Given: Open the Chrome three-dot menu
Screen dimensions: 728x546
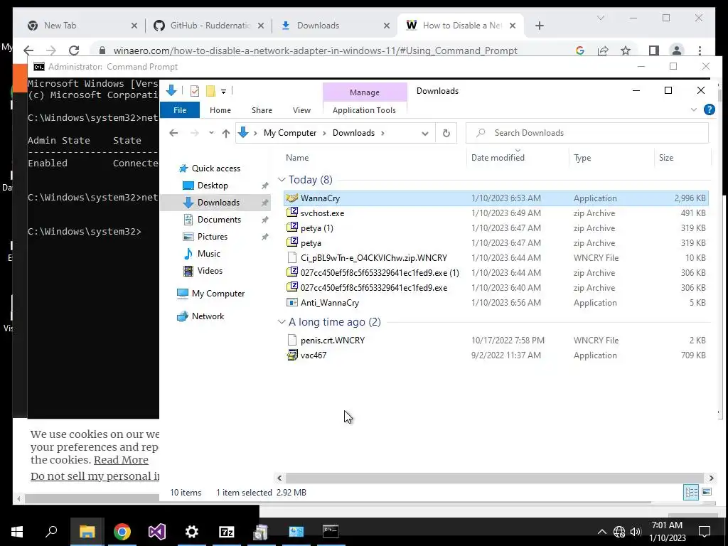Looking at the screenshot, I should click(700, 50).
